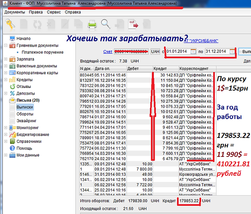Viewport: 251px width, 214px height.
Task: Expand the Корпоративные карты tree node
Action: pyautogui.click(x=6, y=73)
